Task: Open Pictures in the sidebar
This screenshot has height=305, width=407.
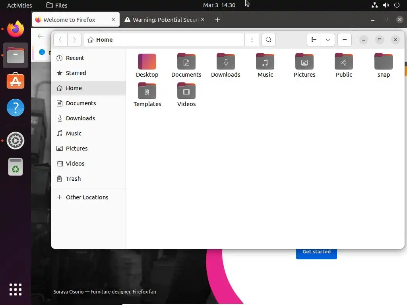Action: click(x=88, y=149)
